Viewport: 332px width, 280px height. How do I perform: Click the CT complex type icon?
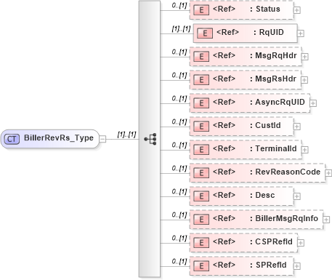tap(12, 139)
